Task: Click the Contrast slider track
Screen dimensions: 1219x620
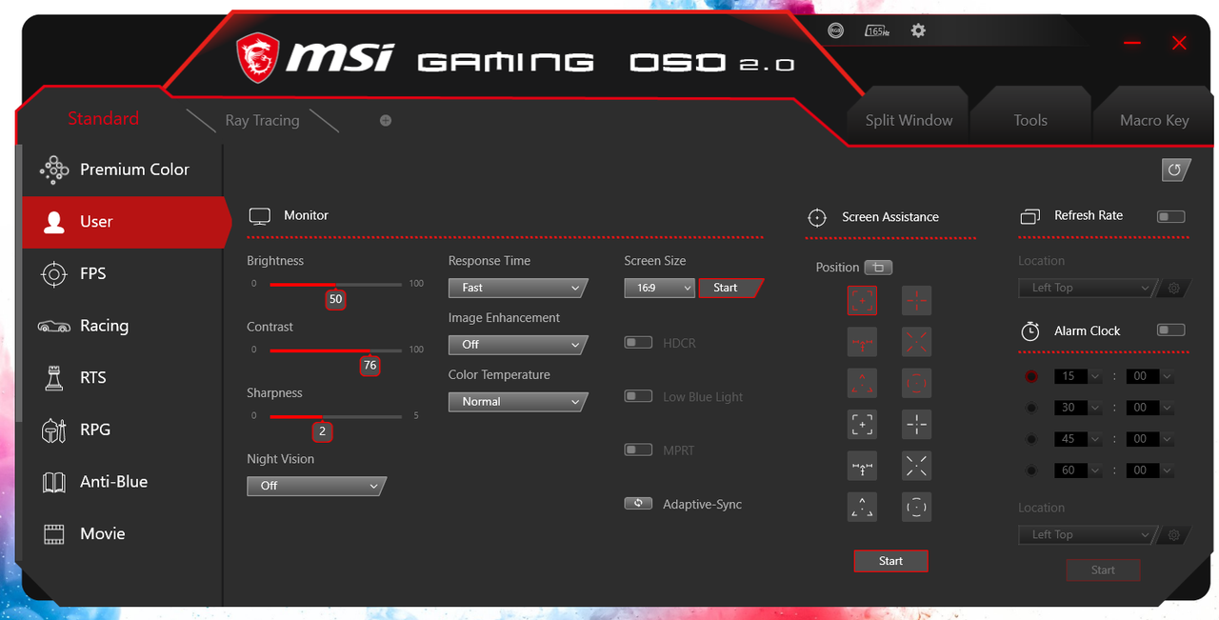Action: click(335, 350)
